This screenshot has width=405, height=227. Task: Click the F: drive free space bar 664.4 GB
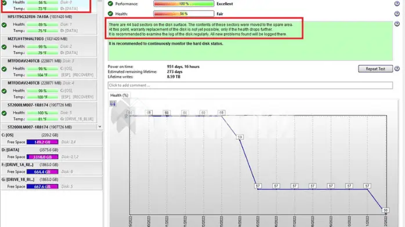click(42, 171)
